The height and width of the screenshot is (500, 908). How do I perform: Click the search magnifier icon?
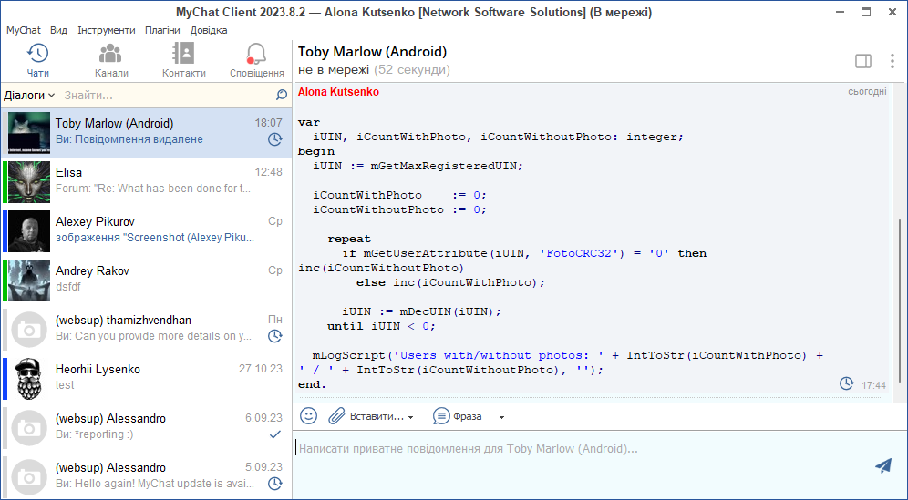pos(281,95)
